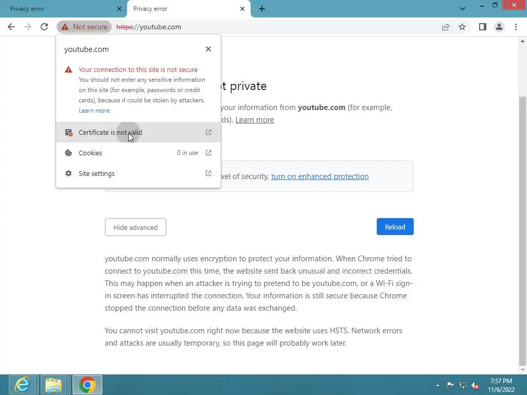Click the Site settings gear icon
Screen dimensions: 527x395
[68, 173]
